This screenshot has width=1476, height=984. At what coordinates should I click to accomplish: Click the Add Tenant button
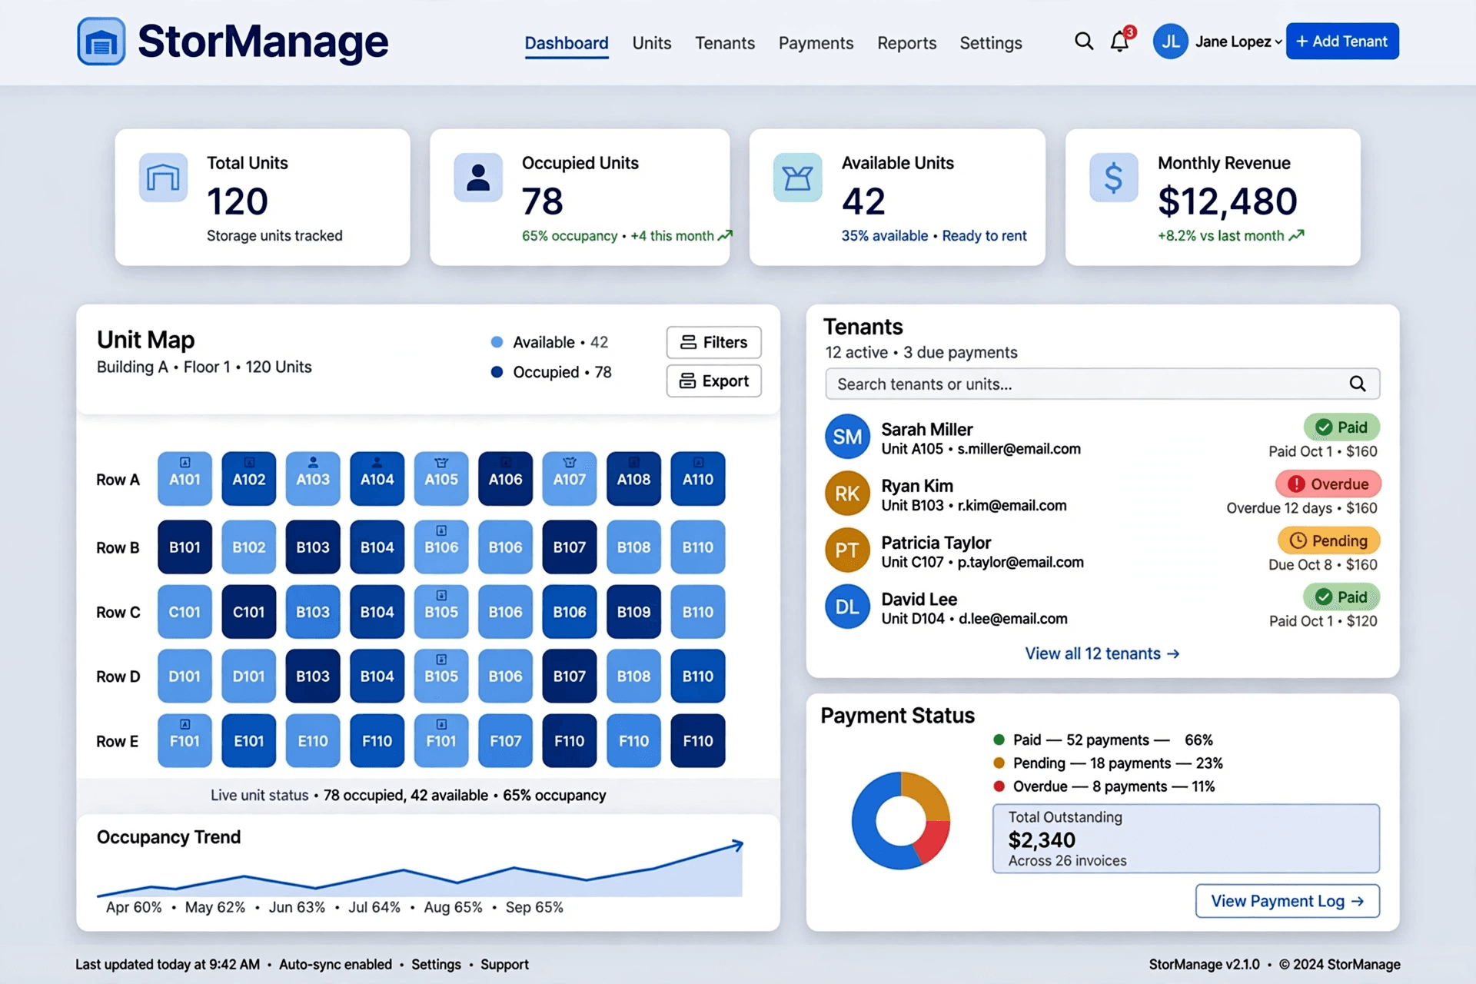pyautogui.click(x=1342, y=42)
